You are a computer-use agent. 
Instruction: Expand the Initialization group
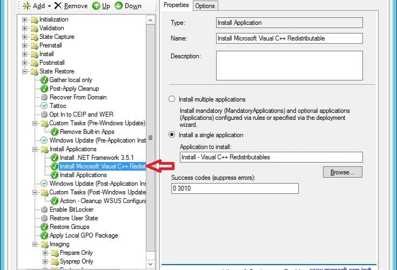pos(24,19)
